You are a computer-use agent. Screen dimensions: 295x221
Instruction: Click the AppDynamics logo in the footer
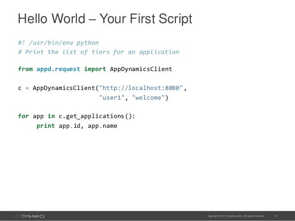click(x=30, y=216)
